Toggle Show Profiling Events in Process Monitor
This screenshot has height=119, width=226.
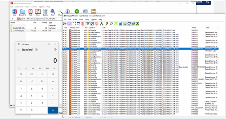click(x=137, y=24)
